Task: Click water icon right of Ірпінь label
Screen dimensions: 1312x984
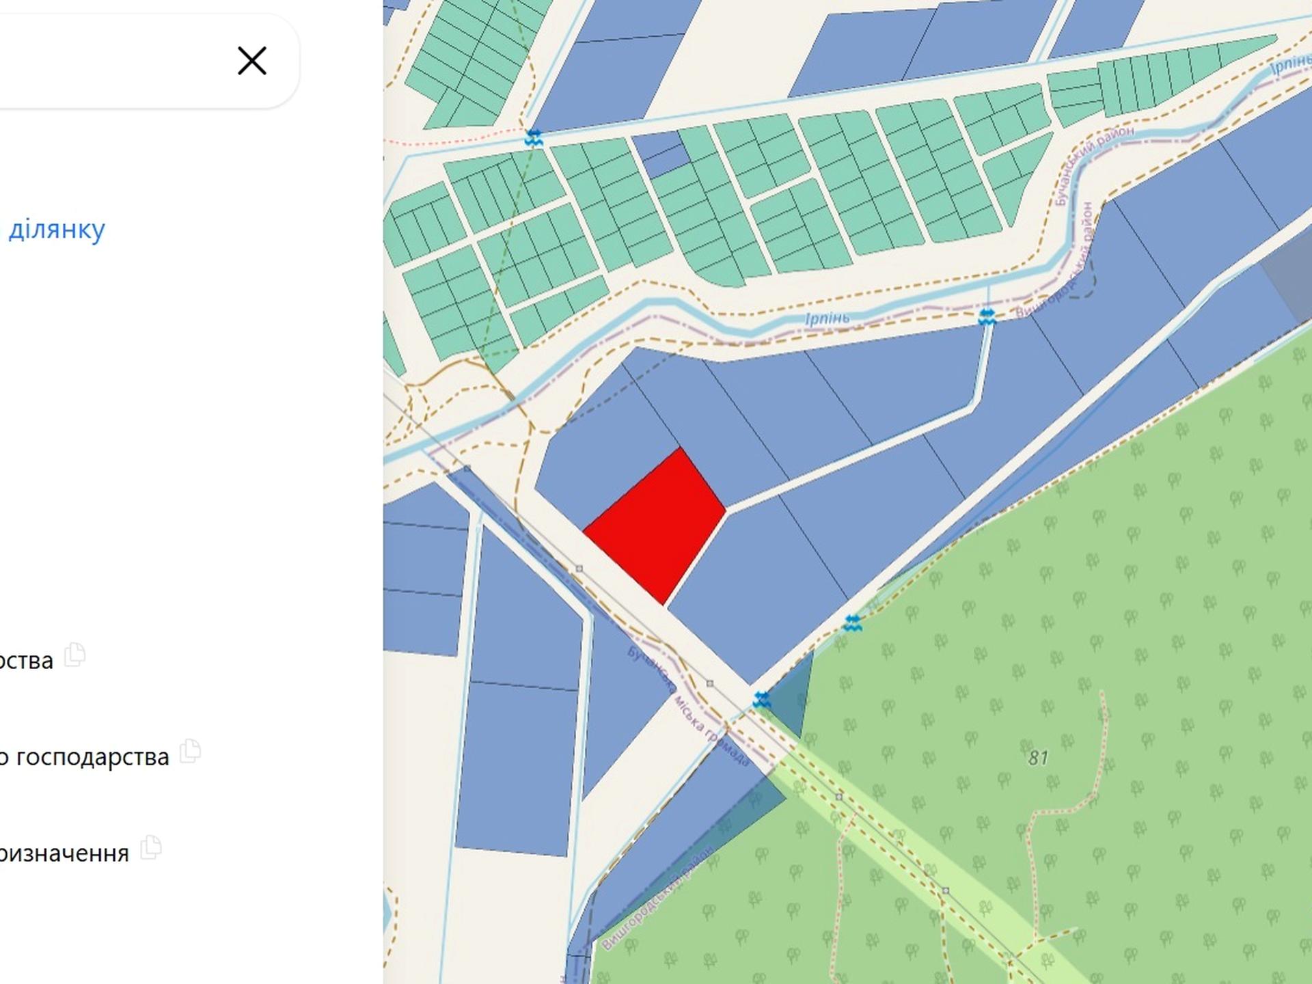Action: 986,316
